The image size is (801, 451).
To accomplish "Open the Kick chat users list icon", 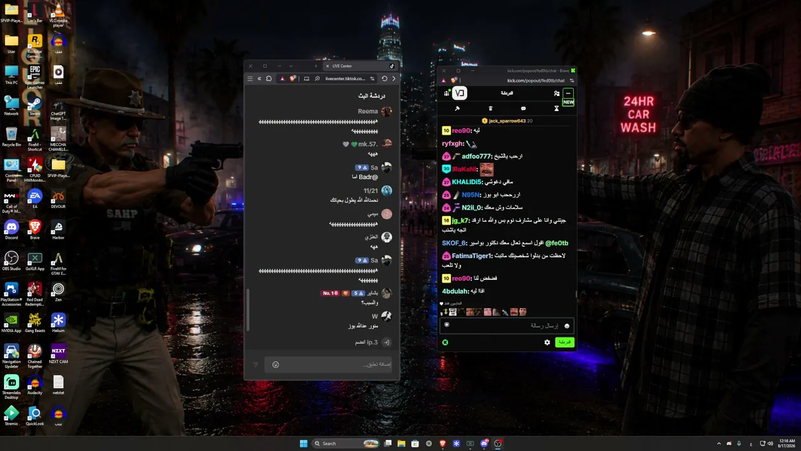I will 556,93.
